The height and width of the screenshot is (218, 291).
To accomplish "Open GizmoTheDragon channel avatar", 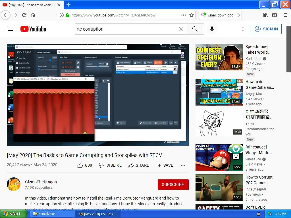I will (14, 184).
